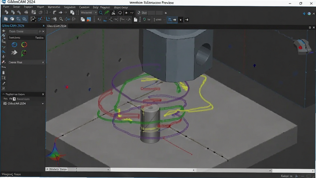Screen dimensions: 316x178
Task: Open the 'Wayn' menu in menu bar
Action: (x=40, y=7)
